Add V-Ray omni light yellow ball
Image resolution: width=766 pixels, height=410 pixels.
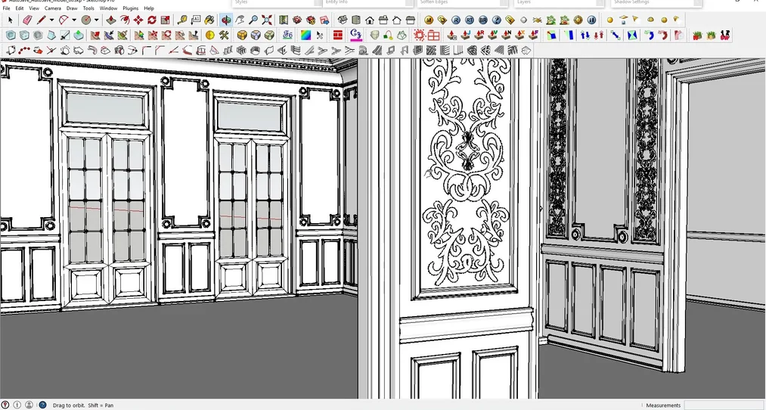(x=609, y=20)
